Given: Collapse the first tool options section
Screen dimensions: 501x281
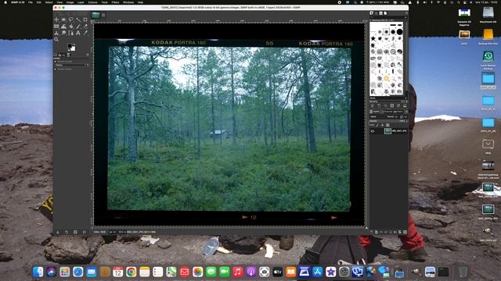Looking at the screenshot, I should [x=56, y=62].
